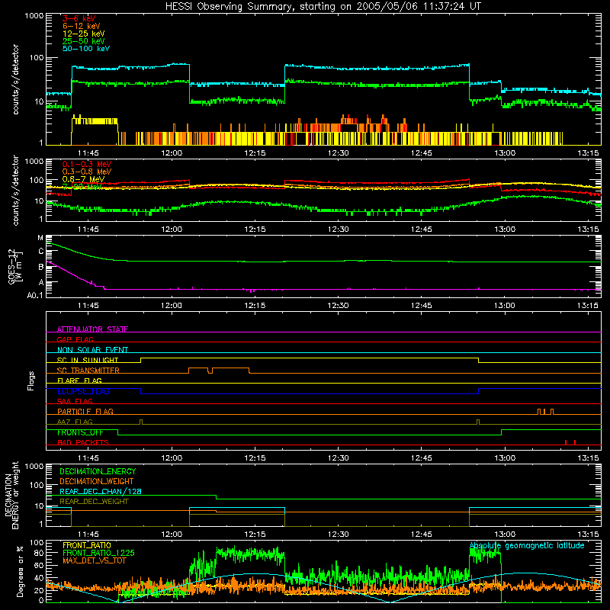Select the '50-100 keV' legend label
The width and height of the screenshot is (610, 610).
pyautogui.click(x=86, y=49)
